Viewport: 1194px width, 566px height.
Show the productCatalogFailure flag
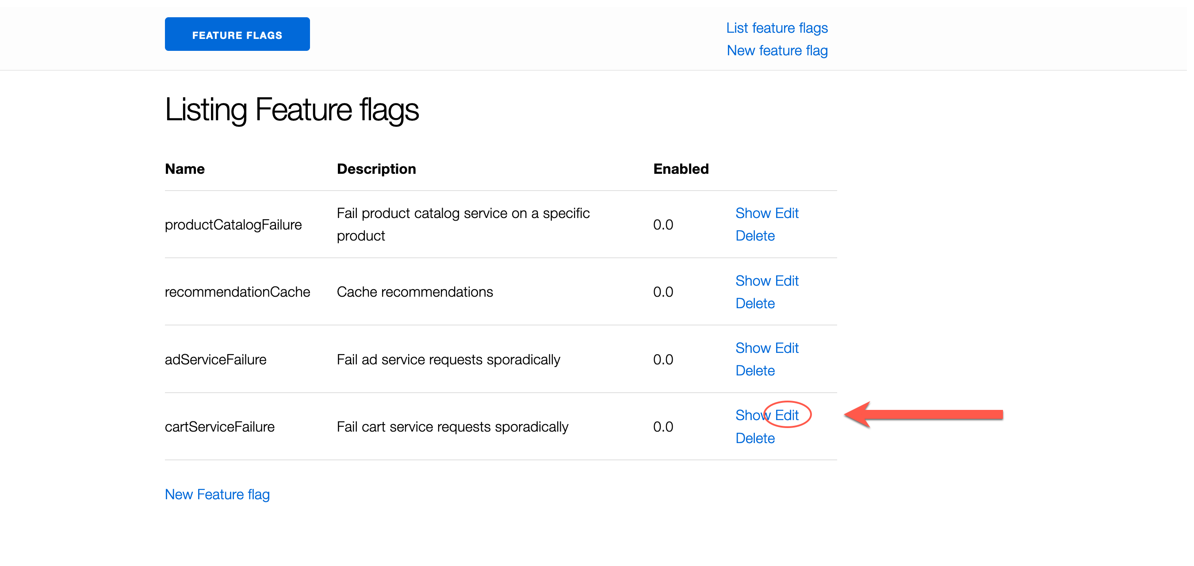click(753, 213)
